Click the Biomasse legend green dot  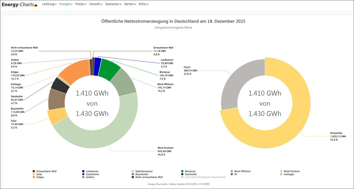click(182, 171)
